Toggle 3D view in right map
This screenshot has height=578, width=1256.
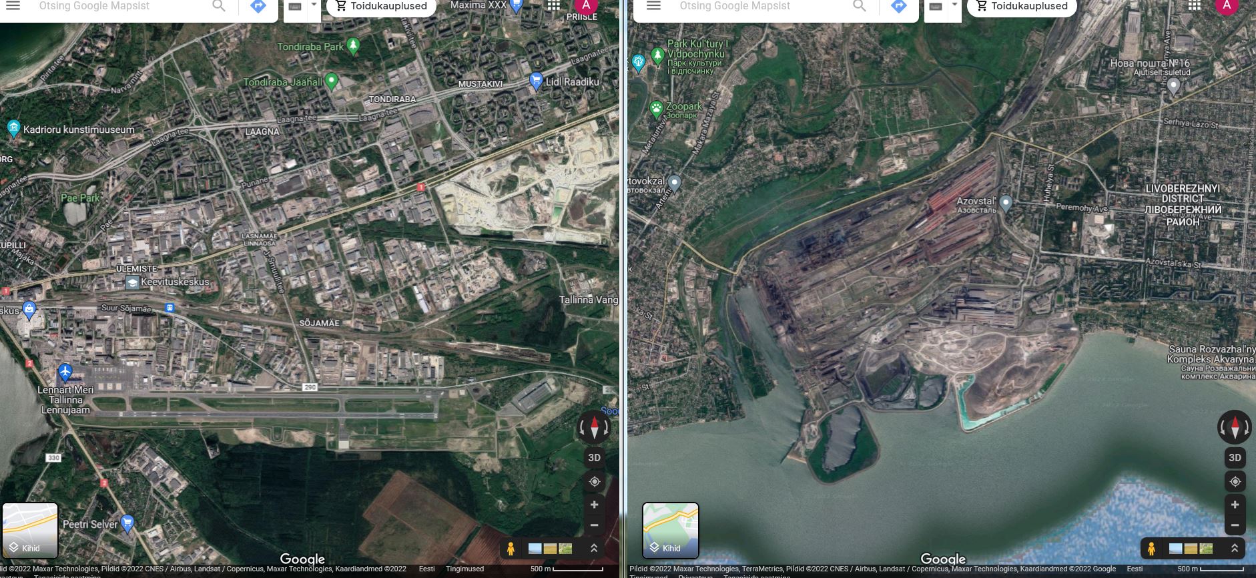pyautogui.click(x=1235, y=458)
